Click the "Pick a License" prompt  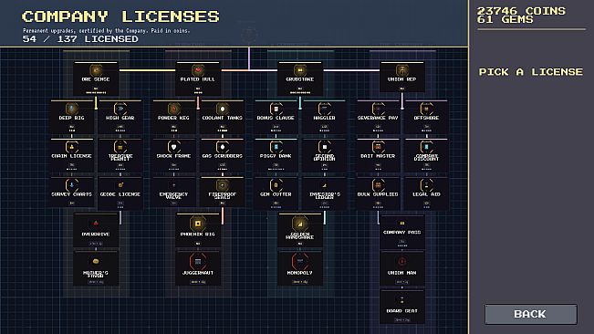531,72
